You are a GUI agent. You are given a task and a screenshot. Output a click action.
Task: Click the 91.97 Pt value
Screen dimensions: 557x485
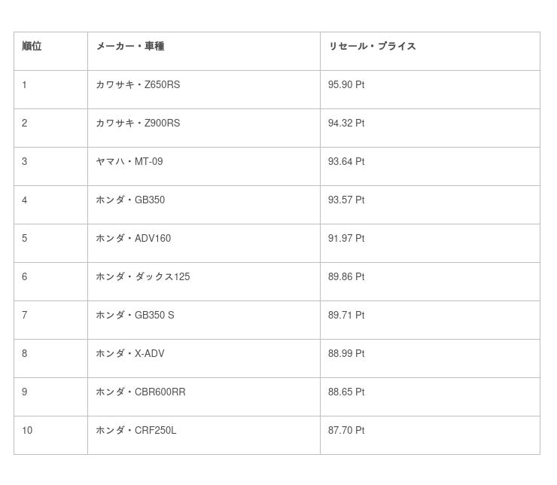point(346,239)
